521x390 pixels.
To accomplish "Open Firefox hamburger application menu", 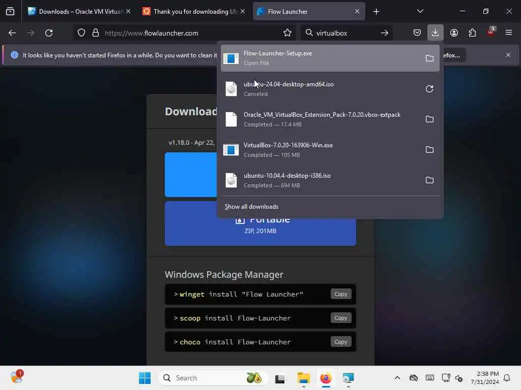I will (509, 33).
